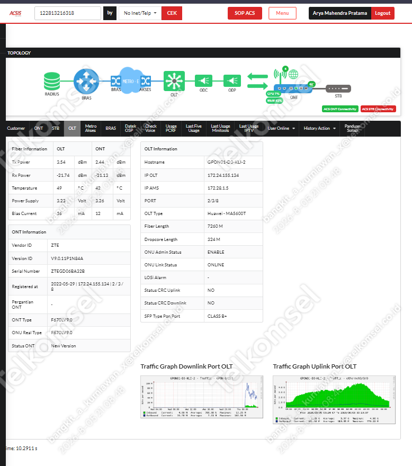Click the ONT Rx Power value -21.13
Viewport: 412px width, 466px height.
(x=102, y=176)
